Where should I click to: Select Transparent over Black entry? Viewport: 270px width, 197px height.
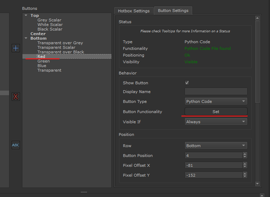(61, 52)
